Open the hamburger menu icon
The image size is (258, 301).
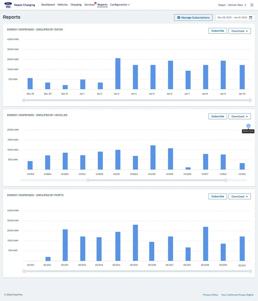point(252,5)
